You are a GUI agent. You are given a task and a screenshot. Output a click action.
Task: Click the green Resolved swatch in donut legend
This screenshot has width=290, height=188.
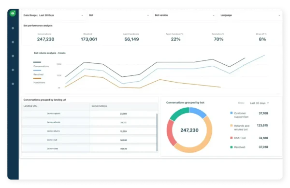point(231,147)
